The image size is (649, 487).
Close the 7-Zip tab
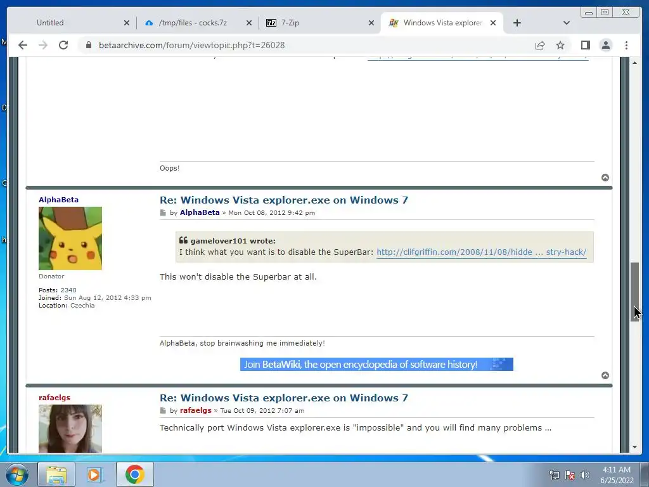pyautogui.click(x=371, y=23)
